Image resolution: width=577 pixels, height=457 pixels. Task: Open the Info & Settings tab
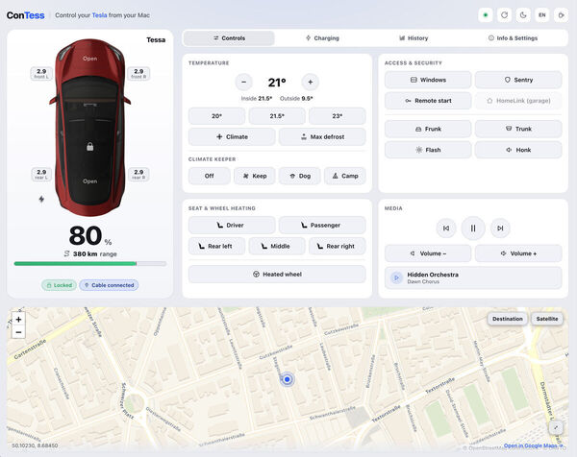513,38
